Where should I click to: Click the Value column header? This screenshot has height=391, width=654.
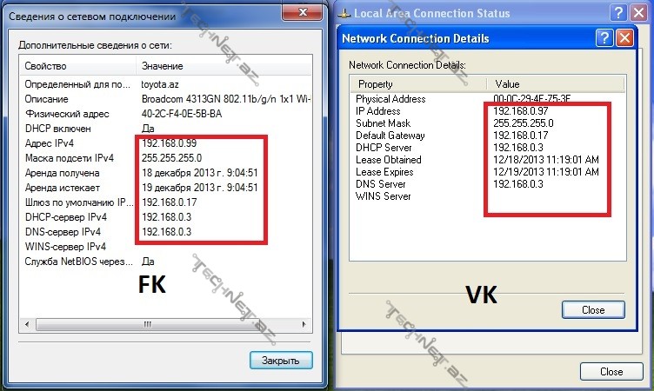click(555, 83)
